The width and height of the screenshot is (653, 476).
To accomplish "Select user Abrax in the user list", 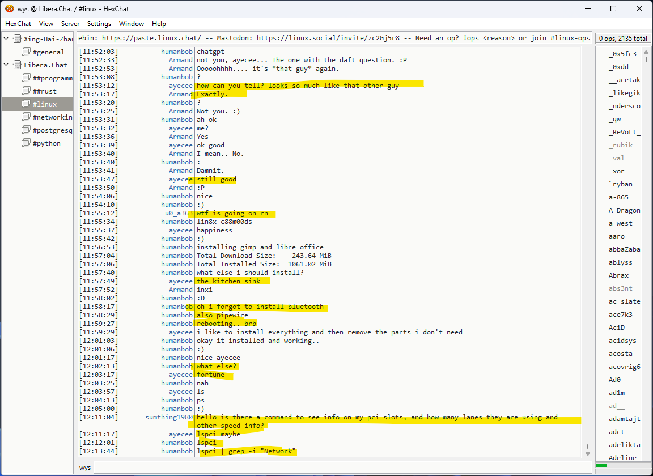I will pos(618,275).
